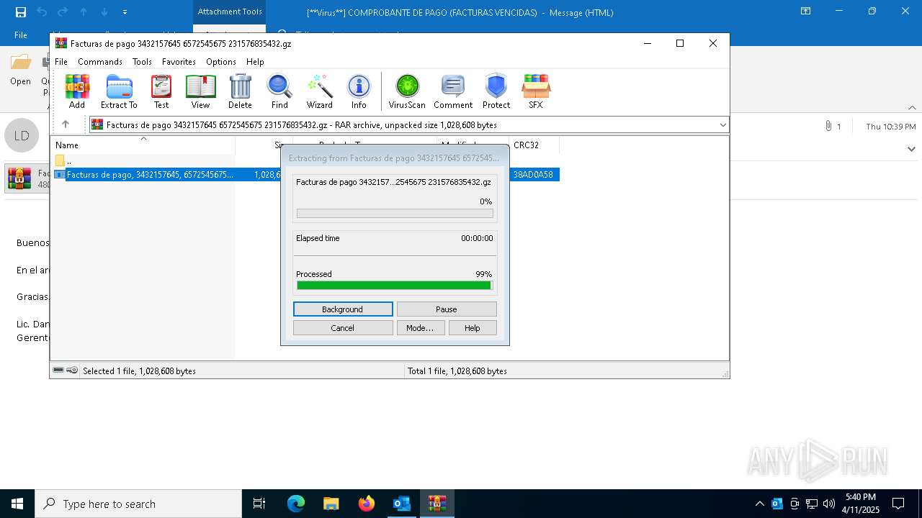
Task: Click the 'Total 1 file, 1,028,608 bytes' status text
Action: coord(457,371)
